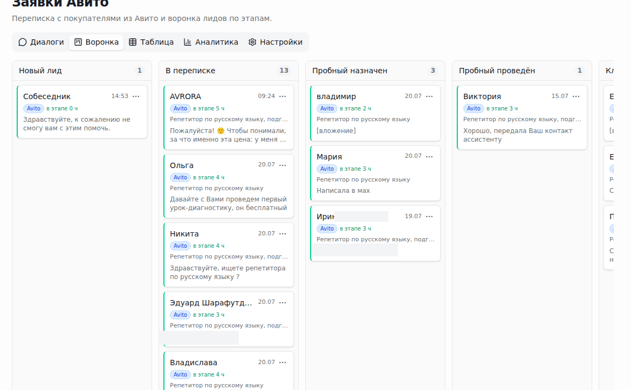
Task: Open the Эдуард Шарафутд... card name
Action: click(211, 302)
